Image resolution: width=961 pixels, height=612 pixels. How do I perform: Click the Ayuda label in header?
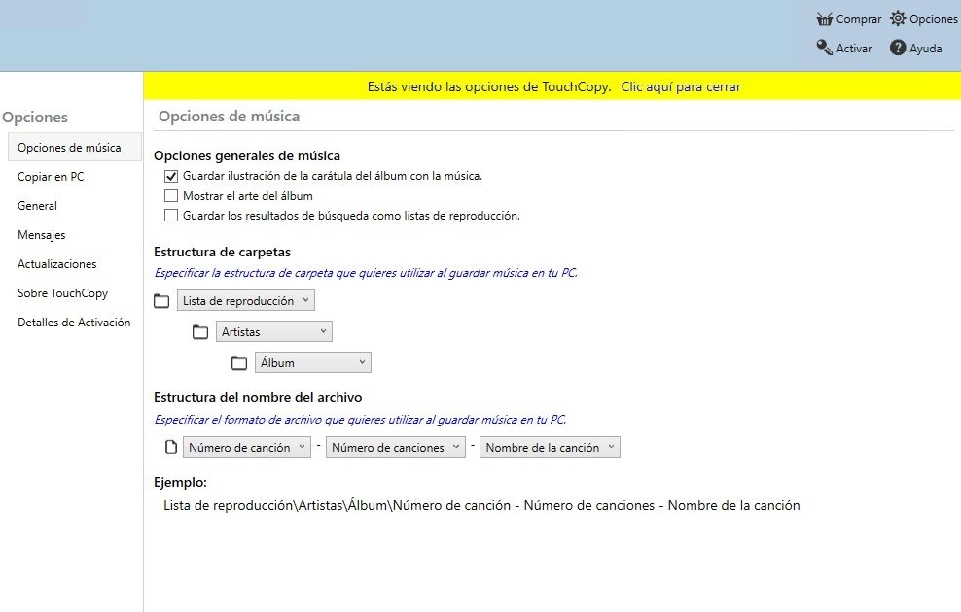[x=925, y=49]
